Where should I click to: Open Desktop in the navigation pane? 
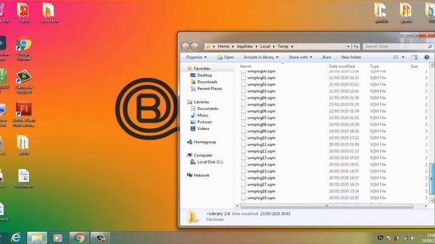click(x=205, y=75)
